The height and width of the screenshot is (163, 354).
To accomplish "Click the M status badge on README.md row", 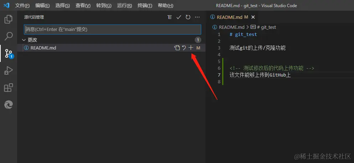I will 198,48.
